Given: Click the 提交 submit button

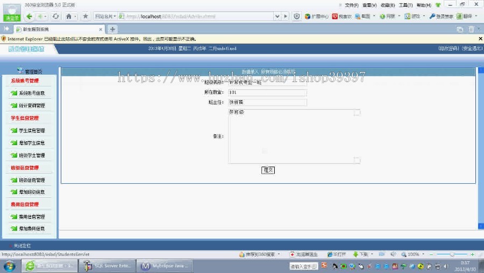Looking at the screenshot, I should coord(268,170).
